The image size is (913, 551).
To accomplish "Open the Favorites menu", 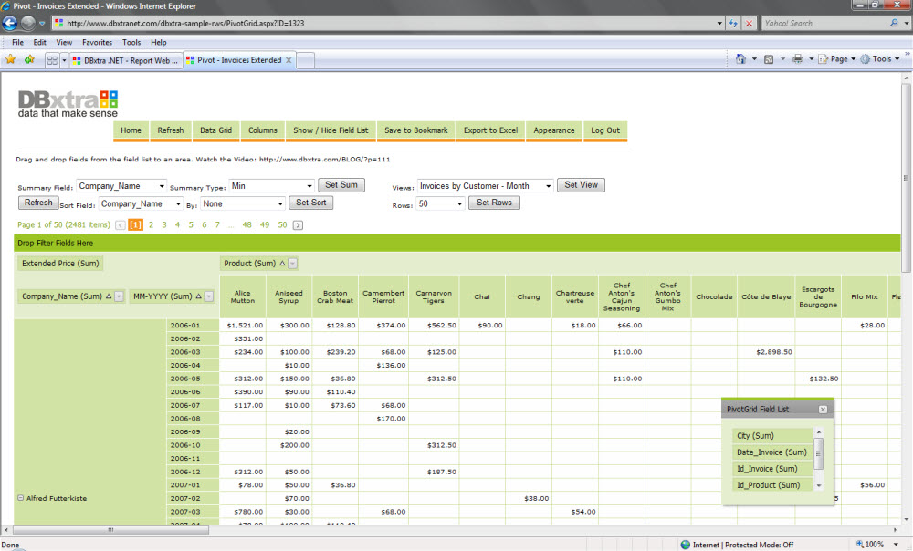I will coord(98,43).
